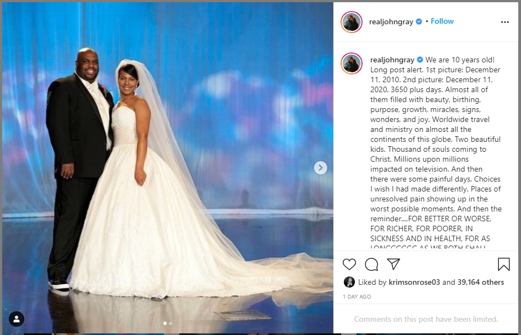This screenshot has width=521, height=335.
Task: Select second carousel dot indicator
Action: pos(171,323)
